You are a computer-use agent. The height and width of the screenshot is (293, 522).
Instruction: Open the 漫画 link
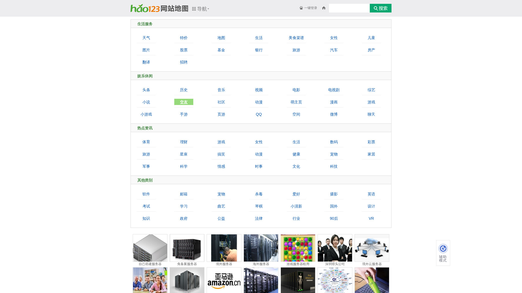334,102
